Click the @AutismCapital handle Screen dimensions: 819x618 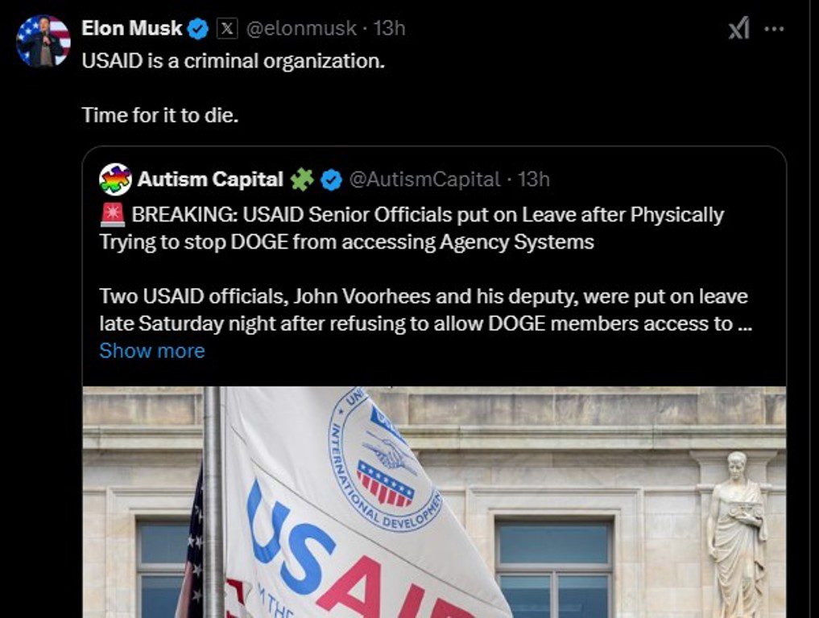coord(424,179)
